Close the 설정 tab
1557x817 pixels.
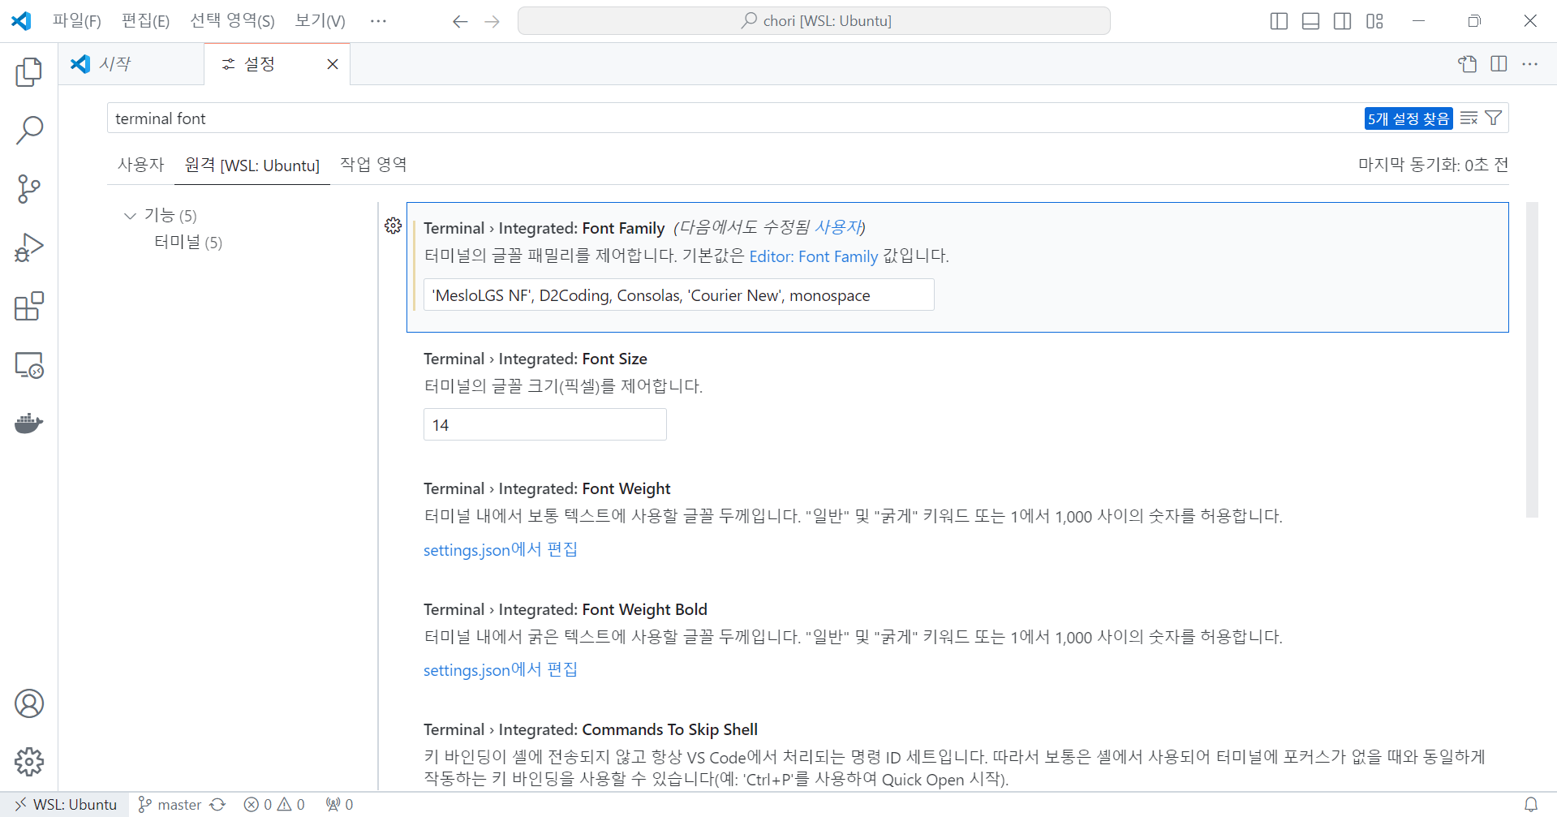(333, 64)
